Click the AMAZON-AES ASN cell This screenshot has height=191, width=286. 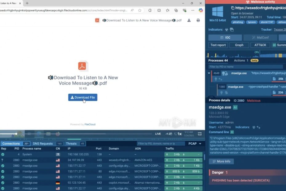point(143,160)
